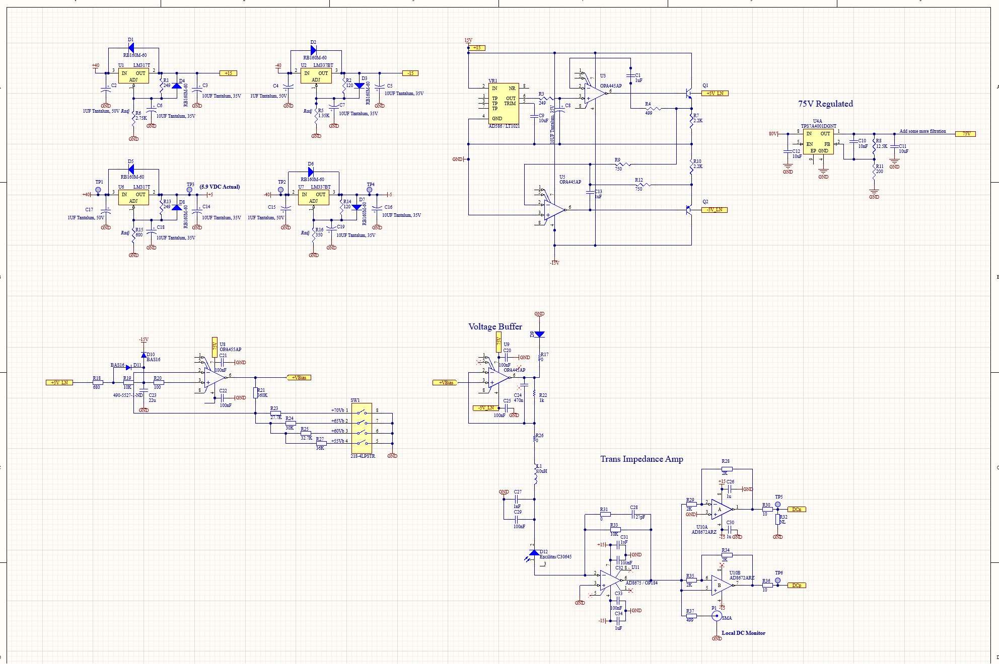Image resolution: width=999 pixels, height=664 pixels.
Task: Select the D10 BAS16 diode
Action: click(x=144, y=355)
